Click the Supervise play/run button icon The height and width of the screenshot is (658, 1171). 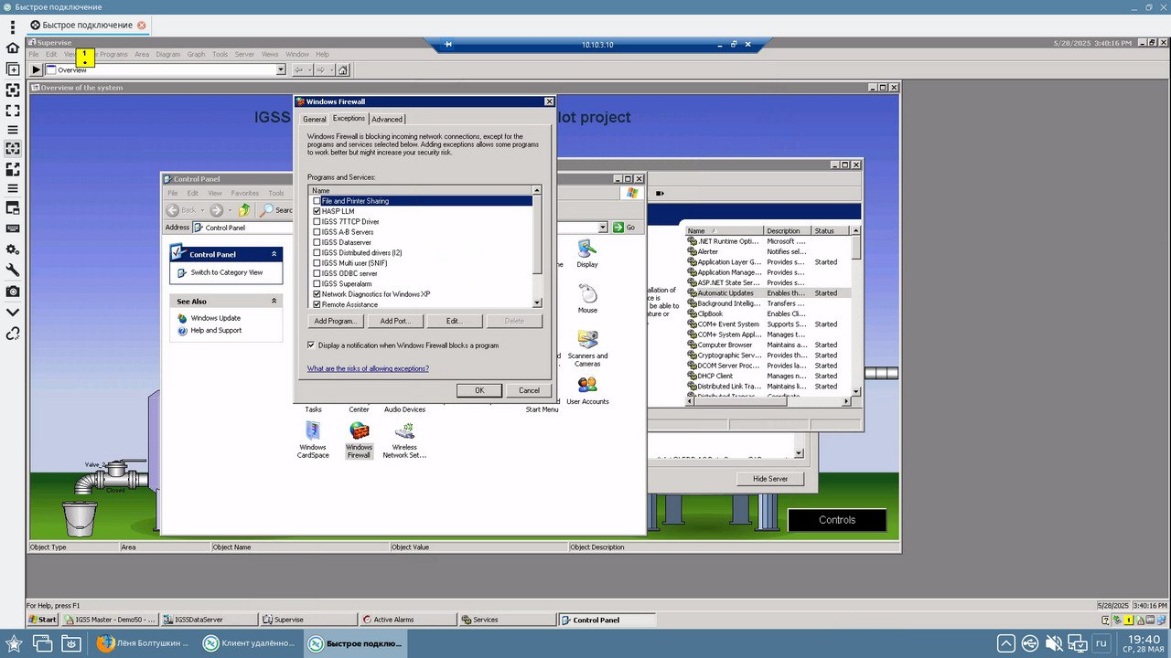pyautogui.click(x=36, y=69)
